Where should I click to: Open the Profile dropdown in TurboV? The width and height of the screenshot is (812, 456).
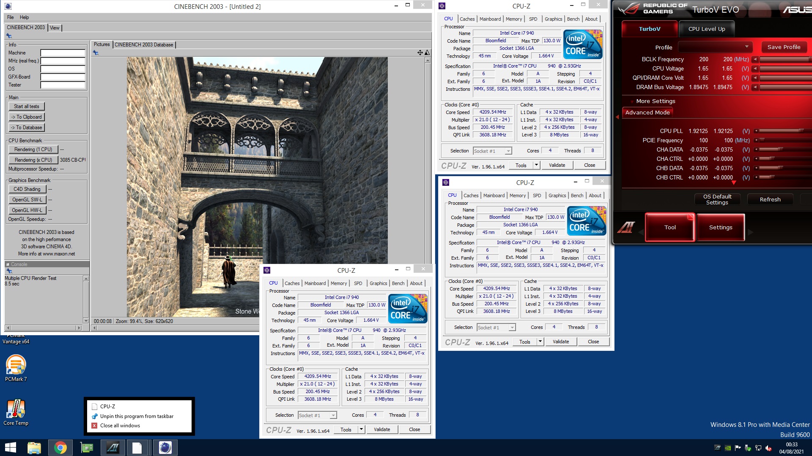coord(715,47)
